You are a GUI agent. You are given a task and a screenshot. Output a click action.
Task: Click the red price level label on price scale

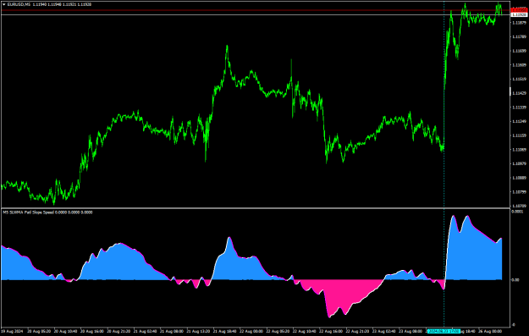[519, 10]
